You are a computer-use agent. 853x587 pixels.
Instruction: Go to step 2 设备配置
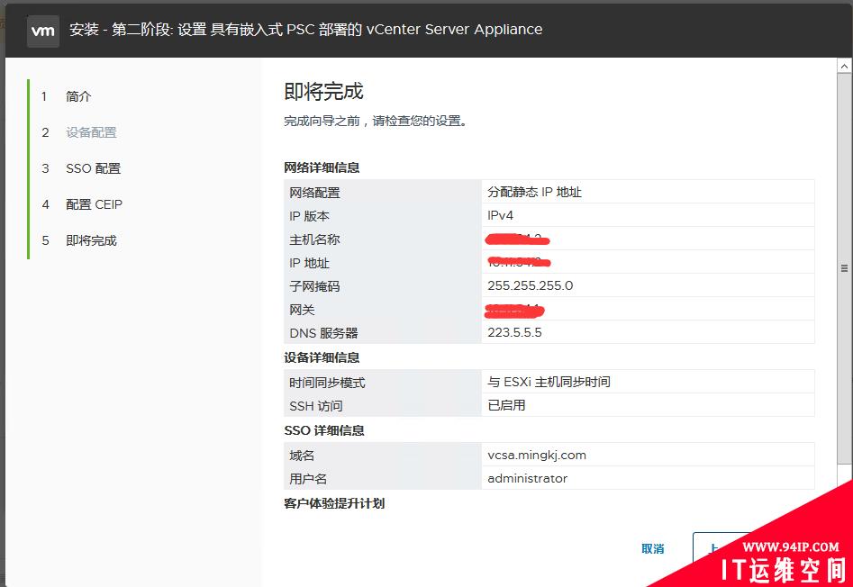pyautogui.click(x=91, y=132)
